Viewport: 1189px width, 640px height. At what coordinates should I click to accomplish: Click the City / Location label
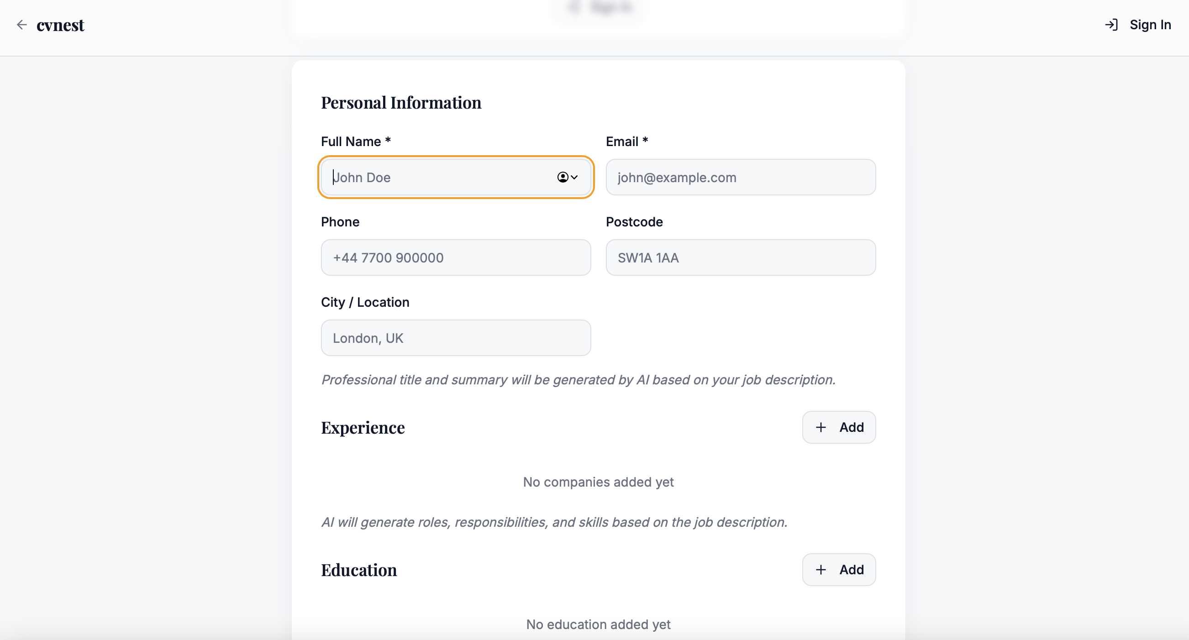(x=365, y=302)
